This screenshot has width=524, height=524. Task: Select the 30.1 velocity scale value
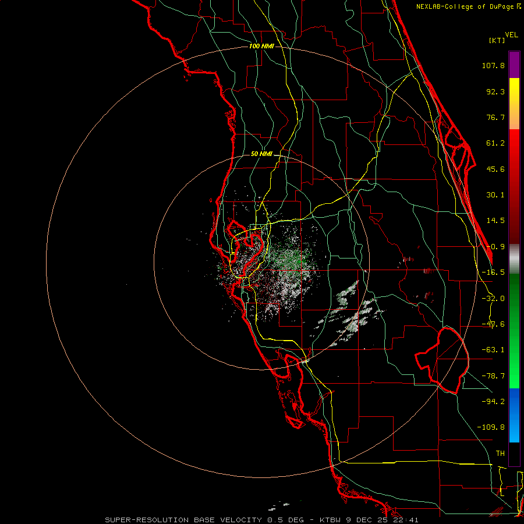pos(495,195)
